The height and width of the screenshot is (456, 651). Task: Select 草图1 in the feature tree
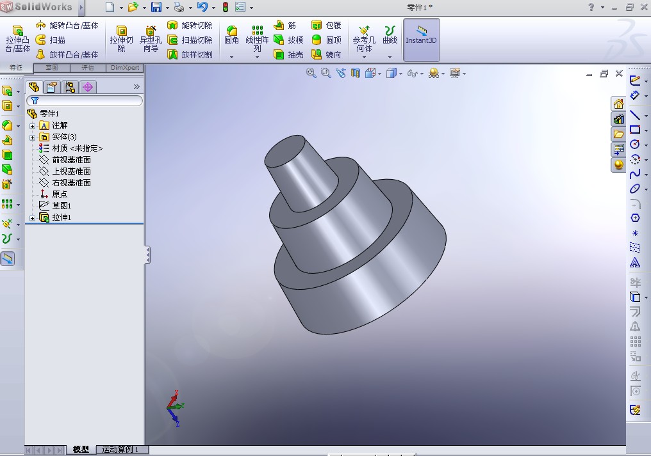click(62, 205)
